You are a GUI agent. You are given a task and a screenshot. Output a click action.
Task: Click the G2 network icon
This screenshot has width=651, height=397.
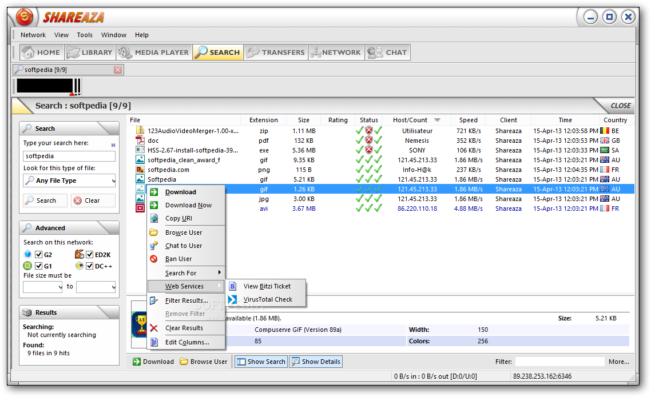(x=28, y=254)
